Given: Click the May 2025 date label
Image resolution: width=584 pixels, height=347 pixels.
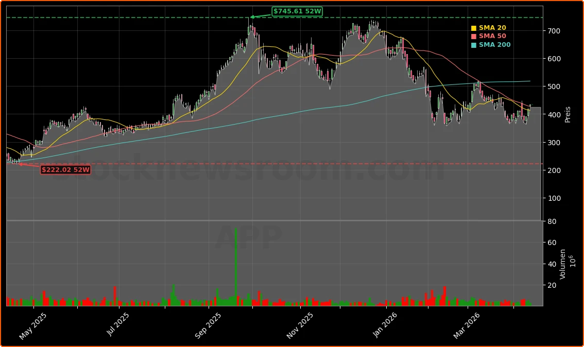Looking at the screenshot, I should point(33,326).
